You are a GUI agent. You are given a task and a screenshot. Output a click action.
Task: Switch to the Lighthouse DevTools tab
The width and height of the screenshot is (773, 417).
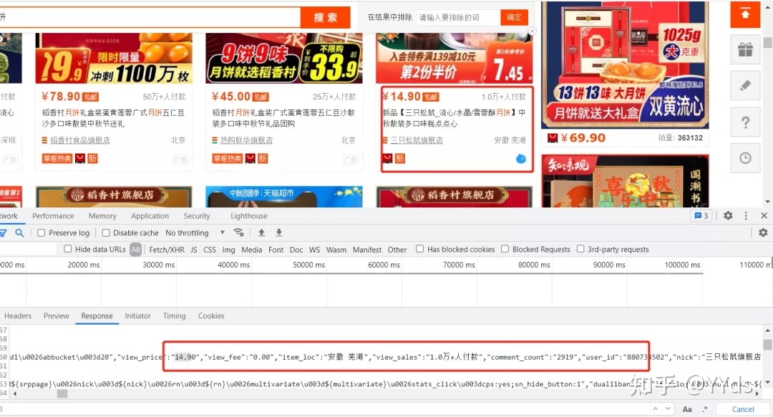pyautogui.click(x=249, y=216)
